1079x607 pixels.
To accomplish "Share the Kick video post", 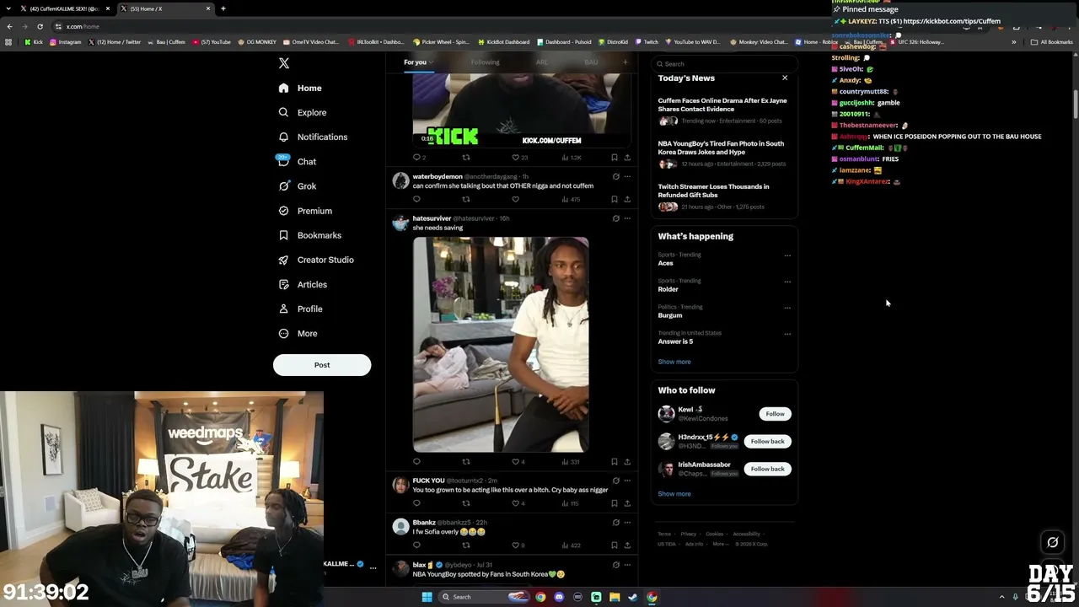I will coord(627,157).
